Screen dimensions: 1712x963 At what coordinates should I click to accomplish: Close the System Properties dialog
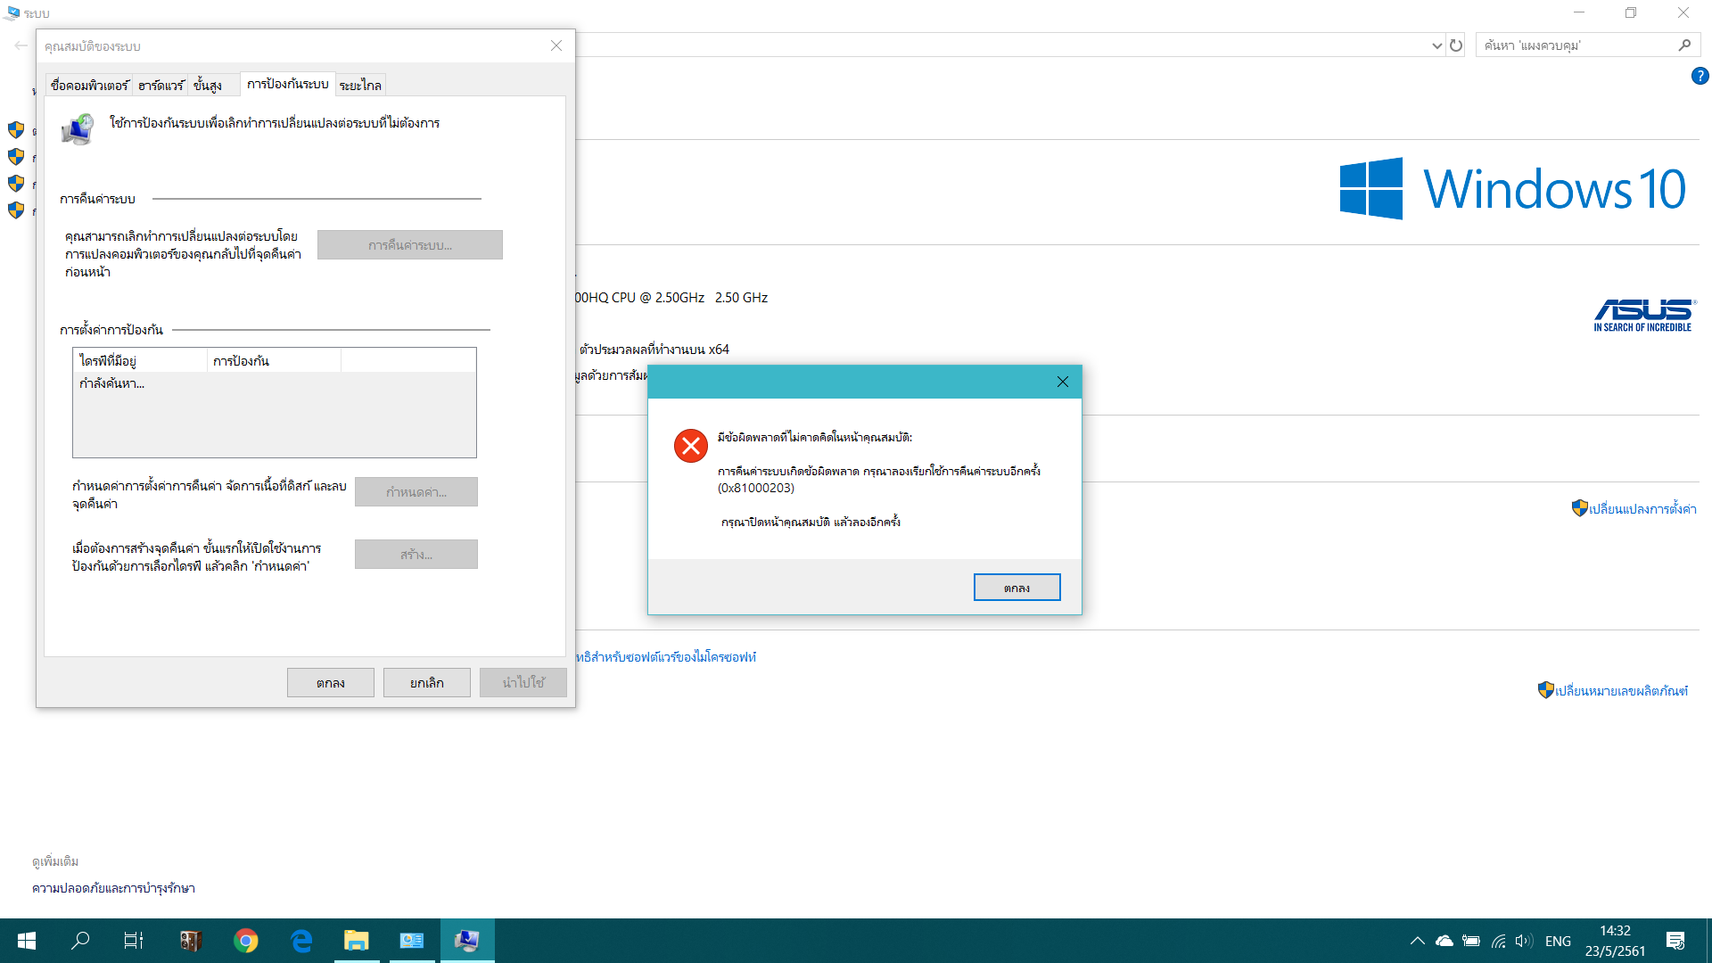(x=556, y=45)
